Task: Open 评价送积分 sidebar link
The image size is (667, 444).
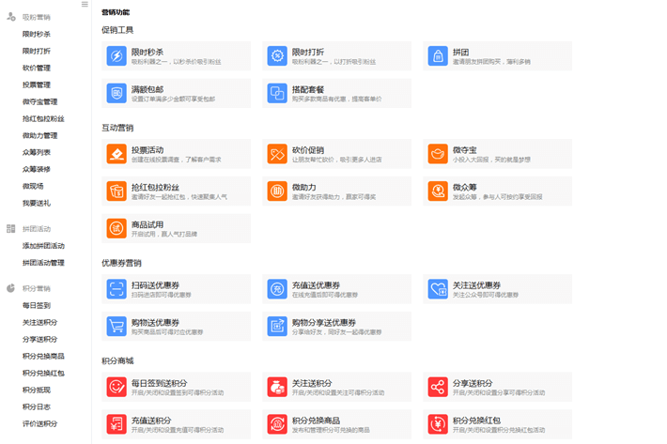Action: click(x=39, y=423)
